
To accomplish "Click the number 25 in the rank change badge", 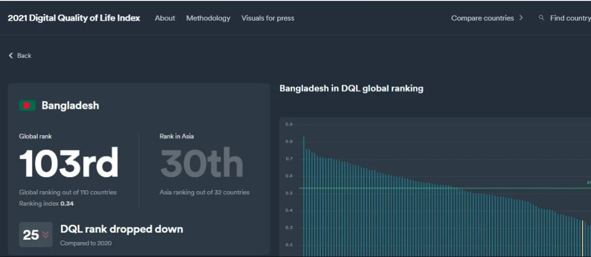I will pyautogui.click(x=31, y=235).
